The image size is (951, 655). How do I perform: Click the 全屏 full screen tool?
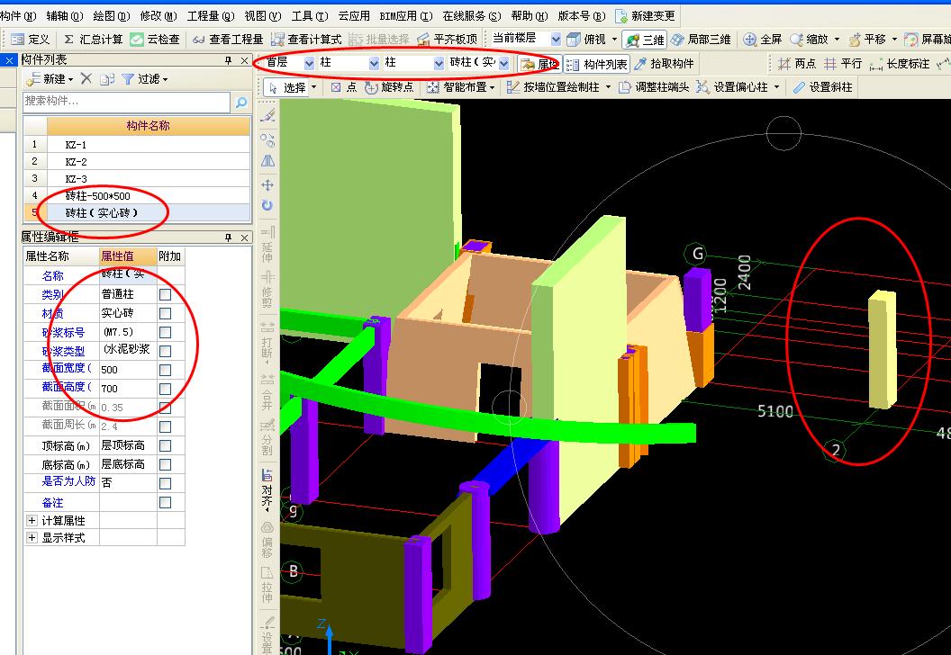763,40
